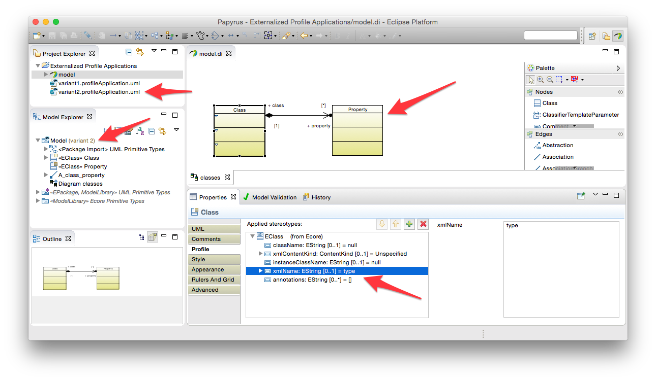Switch to the Resource perspective icon
Viewport: 656px width, 381px height.
click(606, 36)
